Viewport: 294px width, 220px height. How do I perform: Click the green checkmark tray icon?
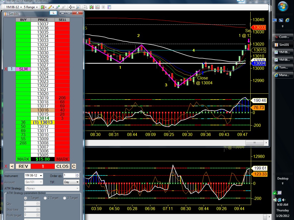pyautogui.click(x=275, y=193)
